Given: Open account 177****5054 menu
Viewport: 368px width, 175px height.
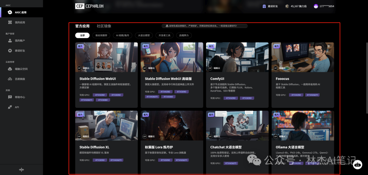Looking at the screenshot, I should coord(327,6).
